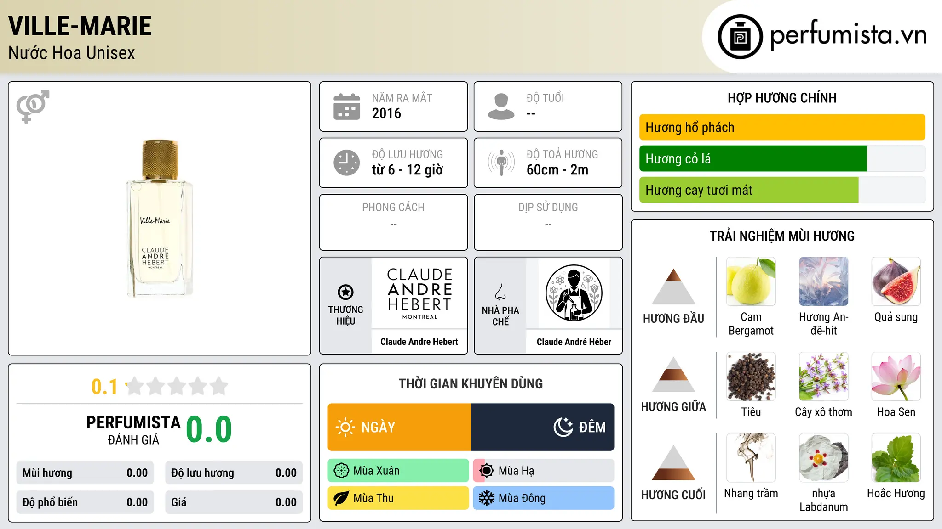Open the Hoắc Hương patchouli note image
The image size is (942, 529).
tap(896, 458)
